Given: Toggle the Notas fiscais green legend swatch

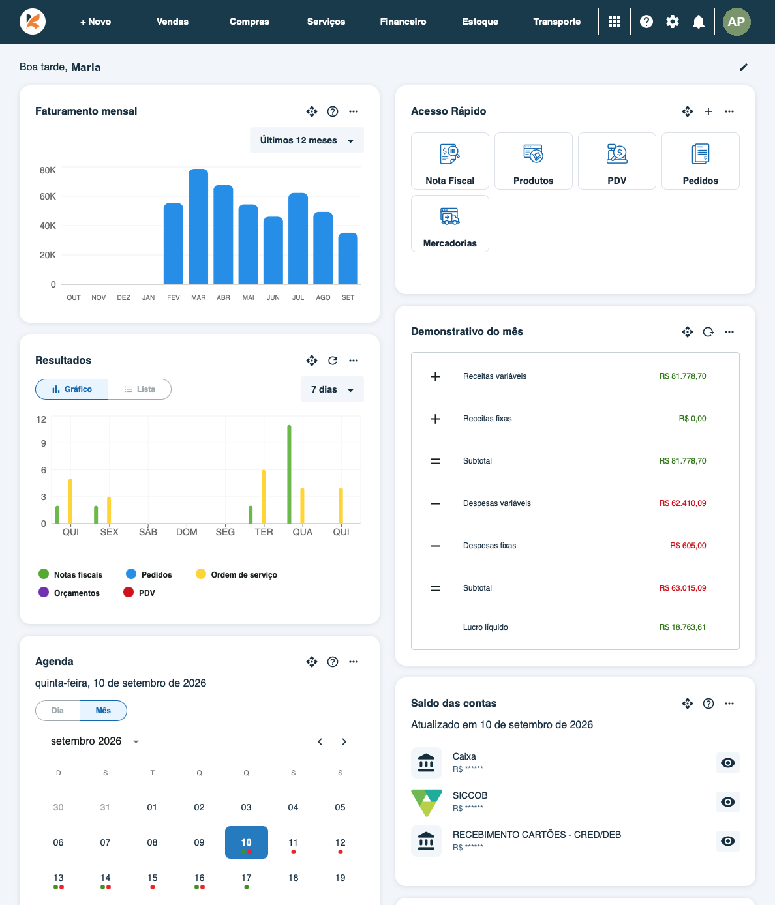Looking at the screenshot, I should coord(44,574).
